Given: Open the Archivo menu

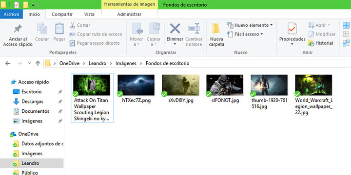Looking at the screenshot, I should pyautogui.click(x=11, y=14).
